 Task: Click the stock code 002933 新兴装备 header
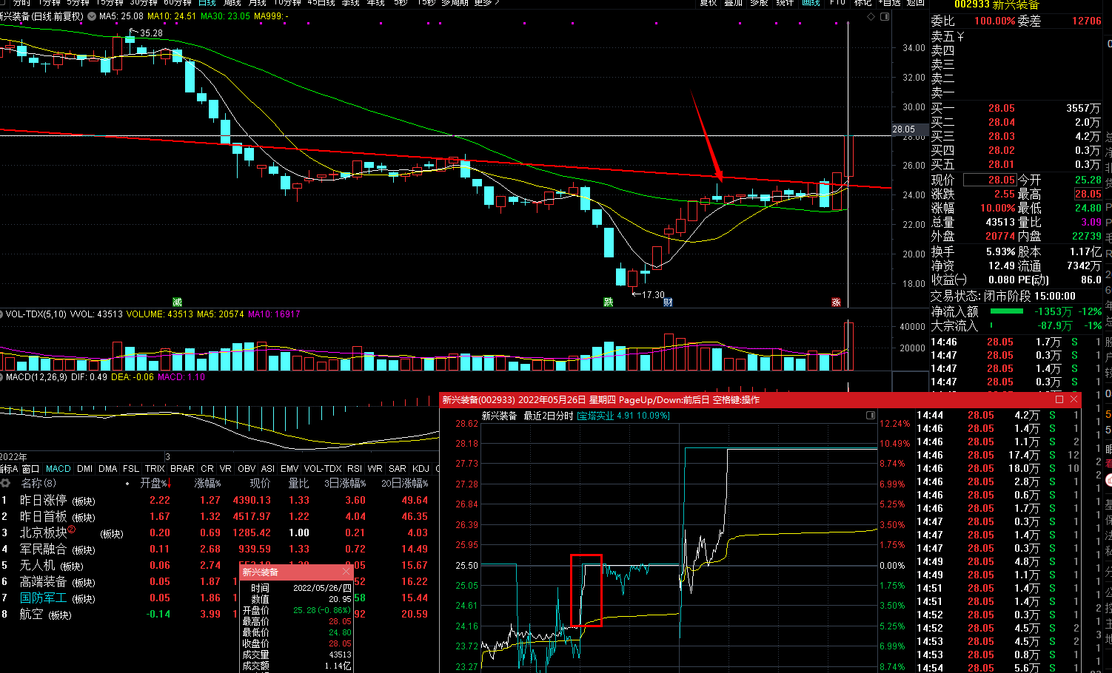pos(997,4)
